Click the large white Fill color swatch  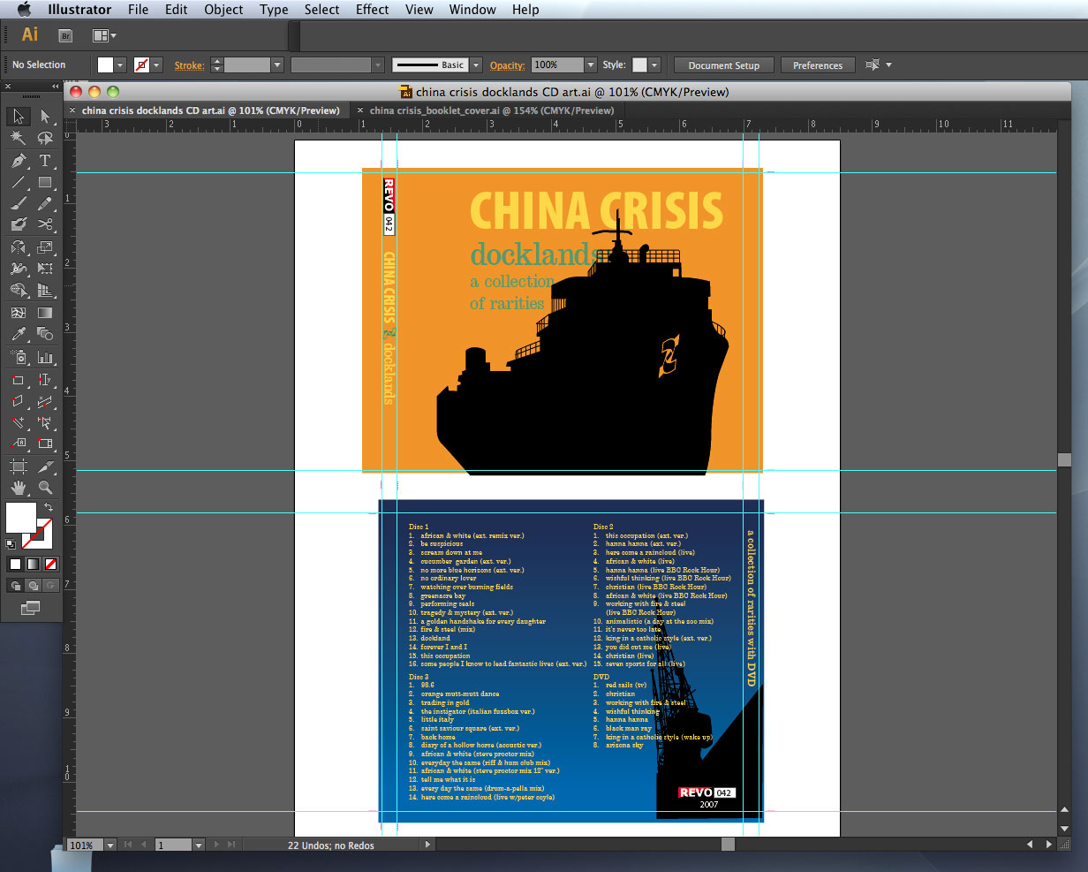click(20, 517)
